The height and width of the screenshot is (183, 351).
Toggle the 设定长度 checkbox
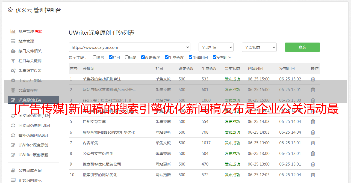[x=143, y=57]
